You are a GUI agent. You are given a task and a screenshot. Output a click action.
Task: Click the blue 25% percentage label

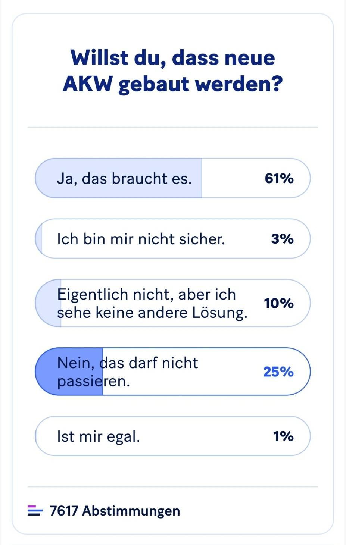[x=278, y=371]
